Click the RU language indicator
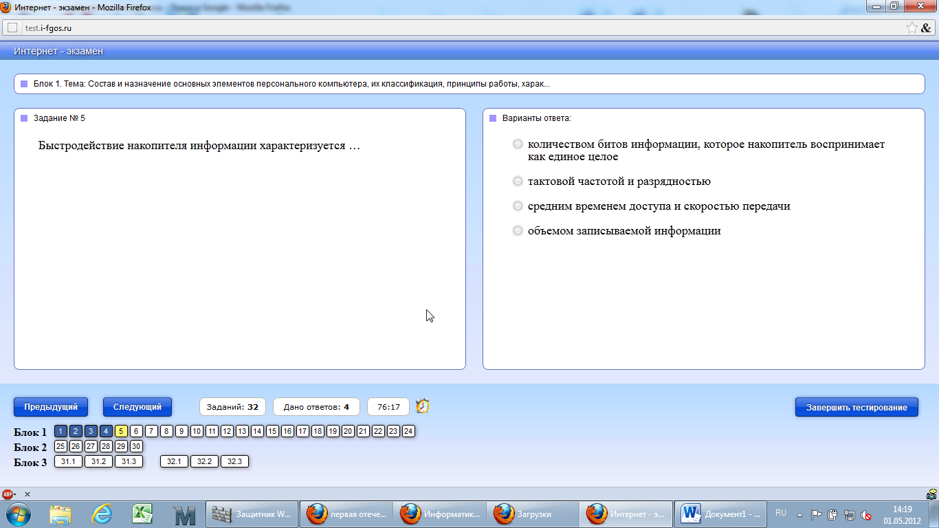The height and width of the screenshot is (528, 939). point(781,513)
